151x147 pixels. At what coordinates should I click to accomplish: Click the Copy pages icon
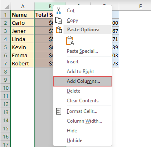tap(59, 21)
